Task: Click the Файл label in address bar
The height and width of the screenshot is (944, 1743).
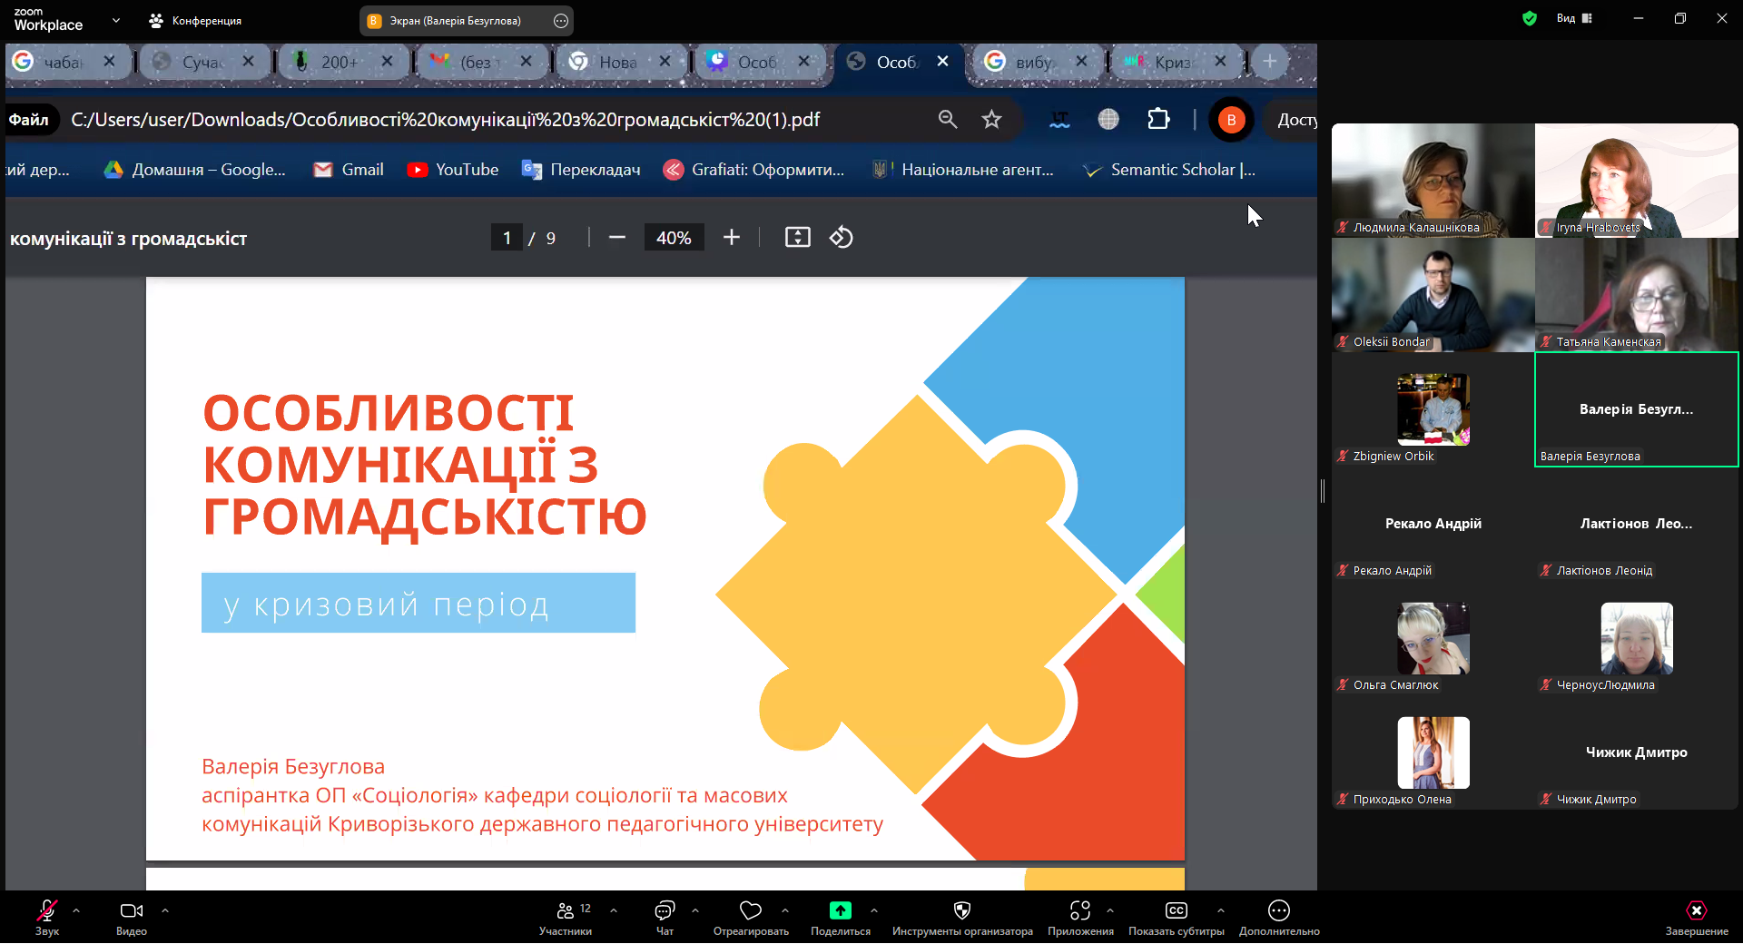Action: 29,120
